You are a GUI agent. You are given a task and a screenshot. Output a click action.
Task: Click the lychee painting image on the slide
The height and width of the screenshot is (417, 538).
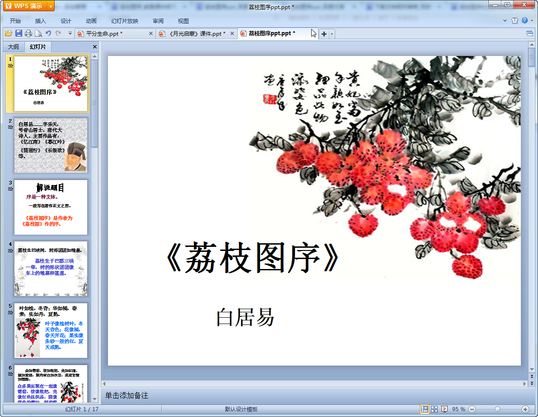pos(384,168)
